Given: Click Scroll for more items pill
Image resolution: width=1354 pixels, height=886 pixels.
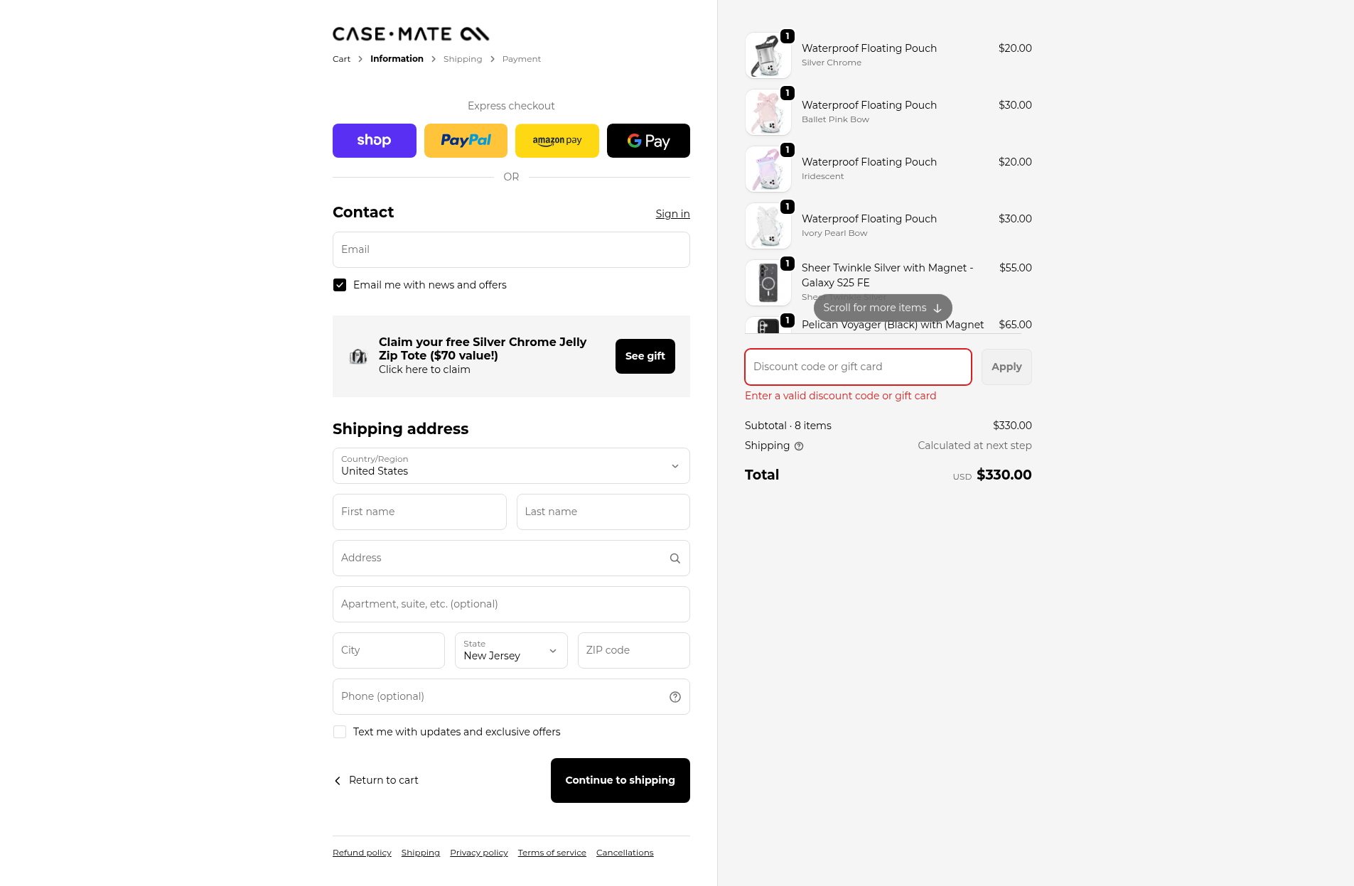Looking at the screenshot, I should click(882, 308).
